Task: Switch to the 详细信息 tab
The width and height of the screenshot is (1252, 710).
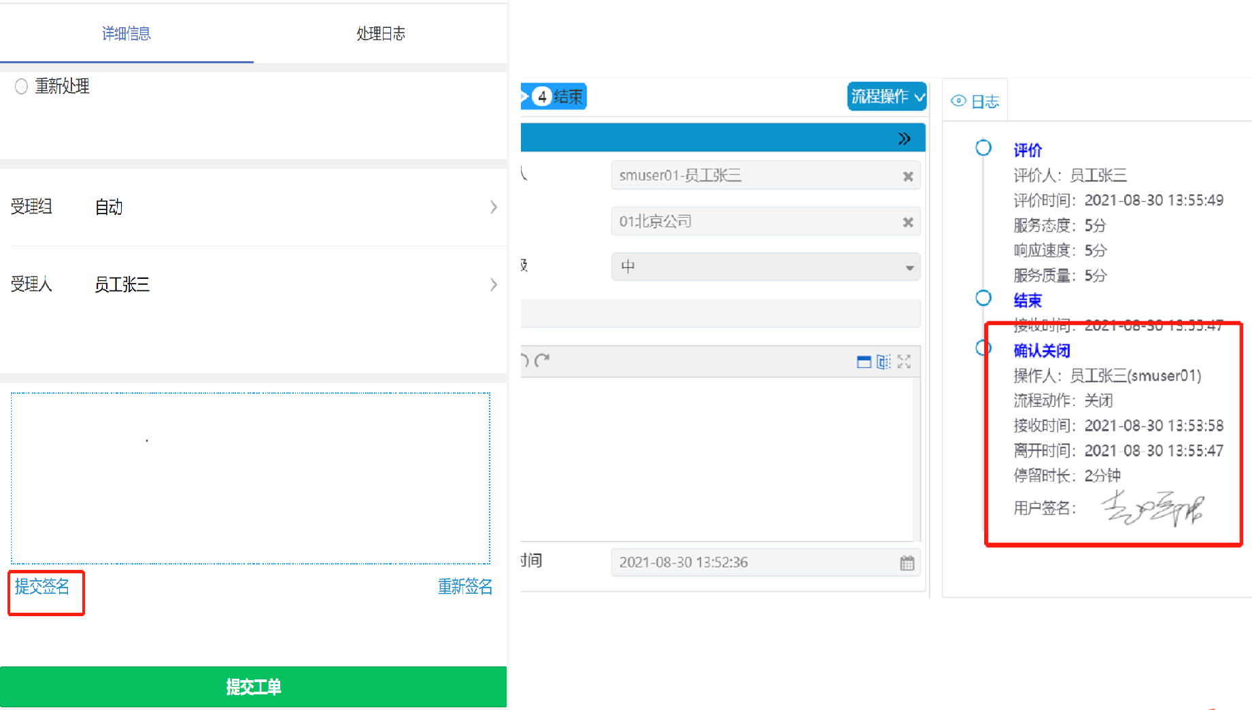Action: coord(126,33)
